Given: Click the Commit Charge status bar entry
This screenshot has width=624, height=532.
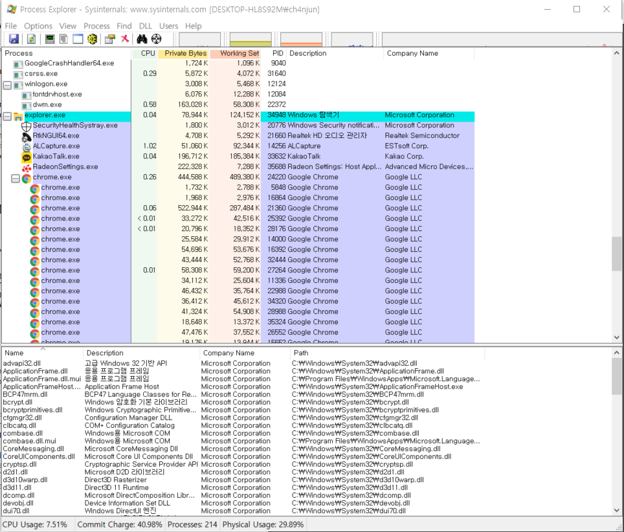Looking at the screenshot, I should coord(120,524).
